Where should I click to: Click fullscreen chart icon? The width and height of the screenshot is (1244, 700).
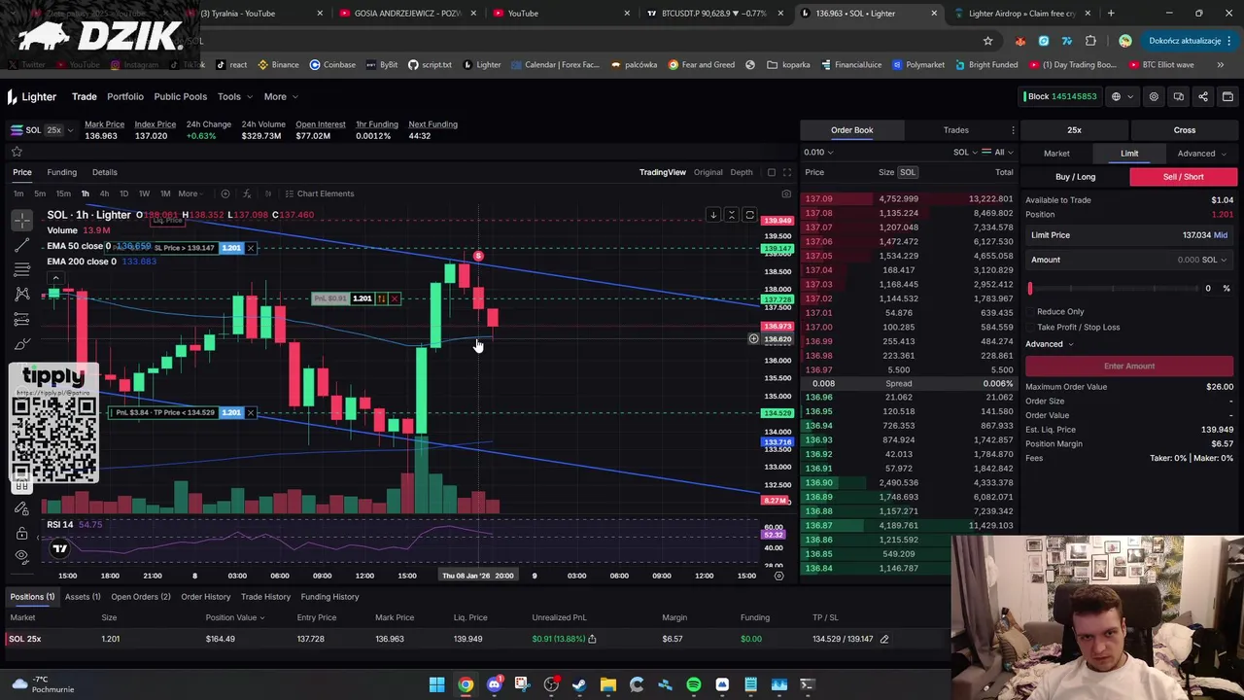(786, 172)
